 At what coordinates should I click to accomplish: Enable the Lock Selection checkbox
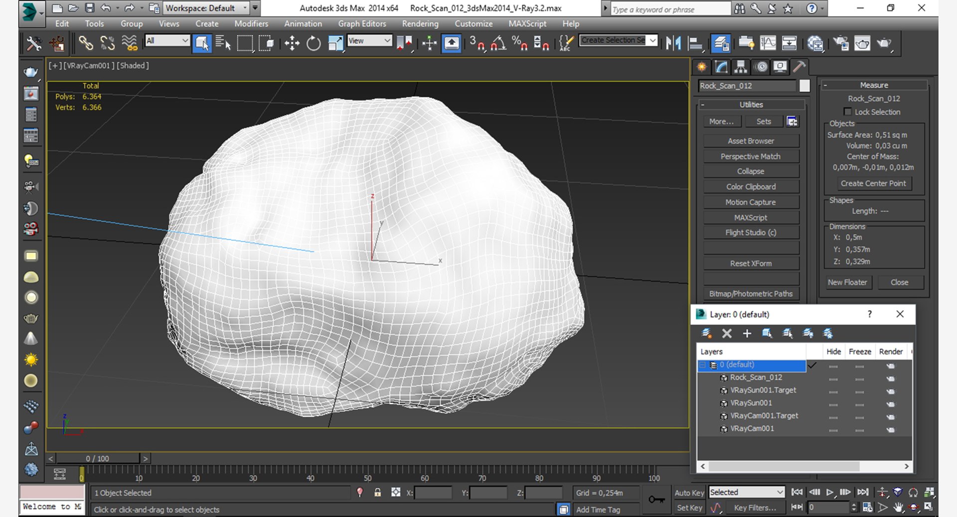point(847,112)
